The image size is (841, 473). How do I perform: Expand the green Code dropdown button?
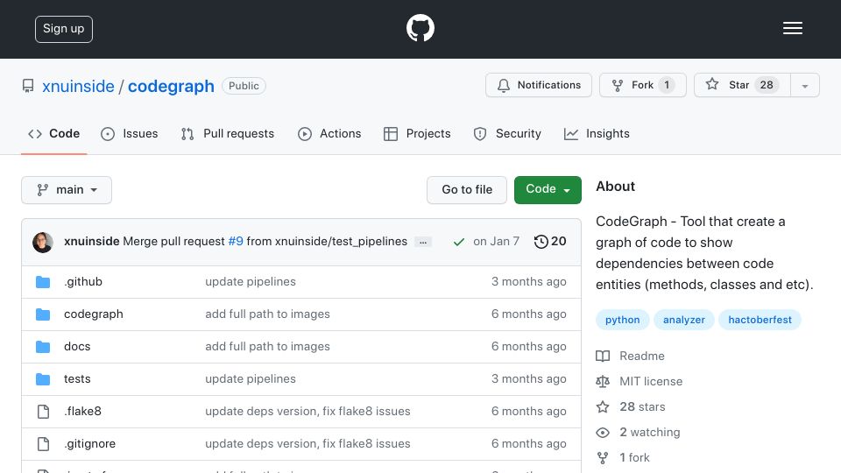(548, 190)
